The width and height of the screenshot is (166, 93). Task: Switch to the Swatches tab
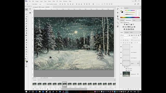(126, 8)
